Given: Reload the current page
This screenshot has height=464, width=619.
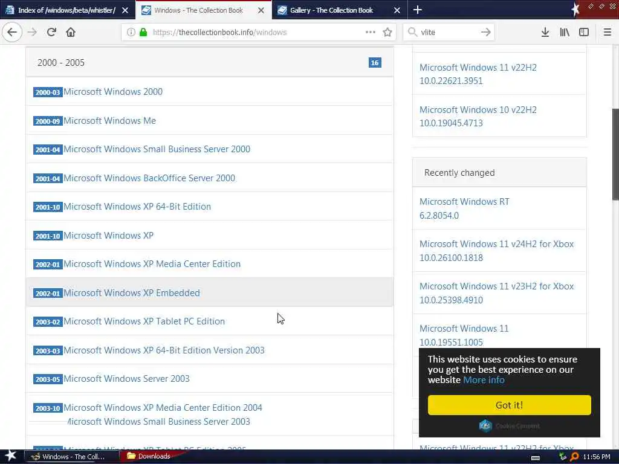Looking at the screenshot, I should (51, 33).
